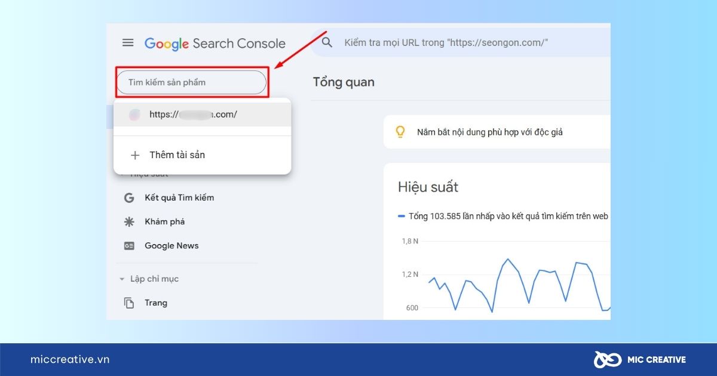Open 'Nắm bắt nội dung phù hợp' banner

(490, 132)
